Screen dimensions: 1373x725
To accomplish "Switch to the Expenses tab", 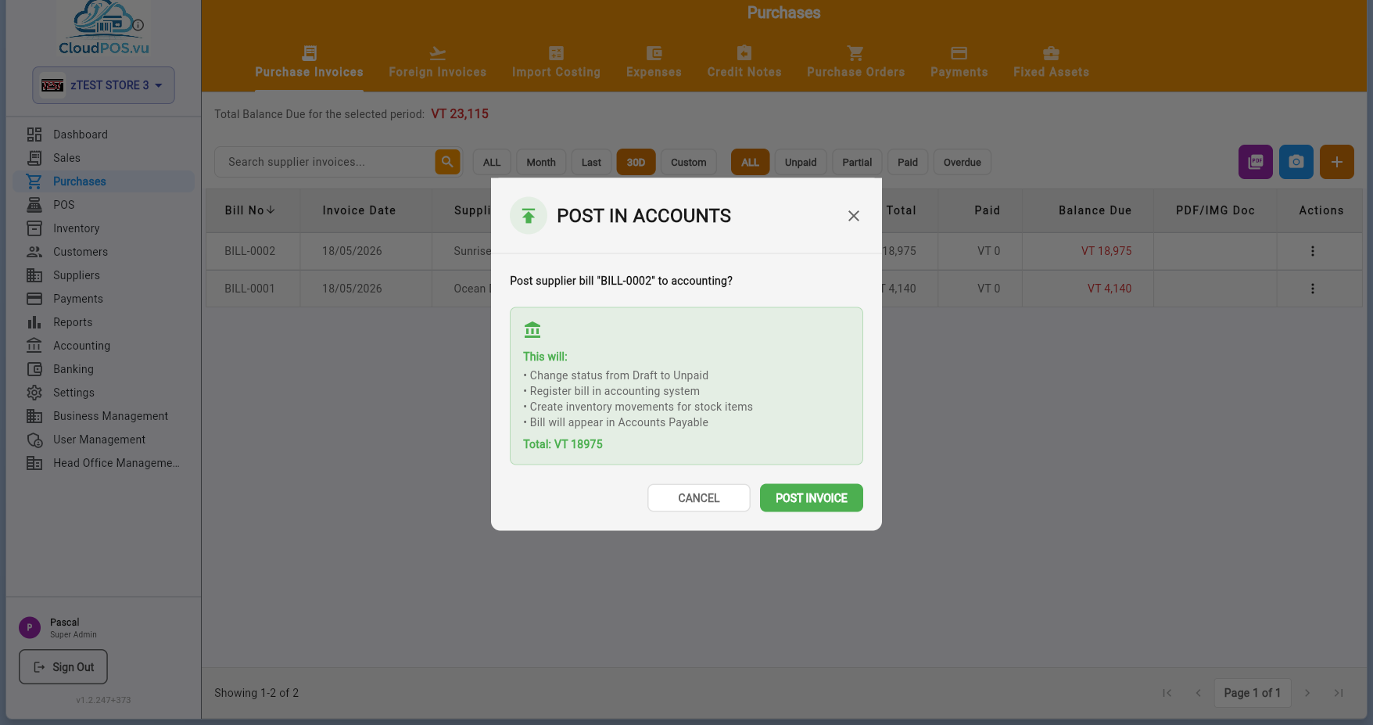I will coord(654,63).
